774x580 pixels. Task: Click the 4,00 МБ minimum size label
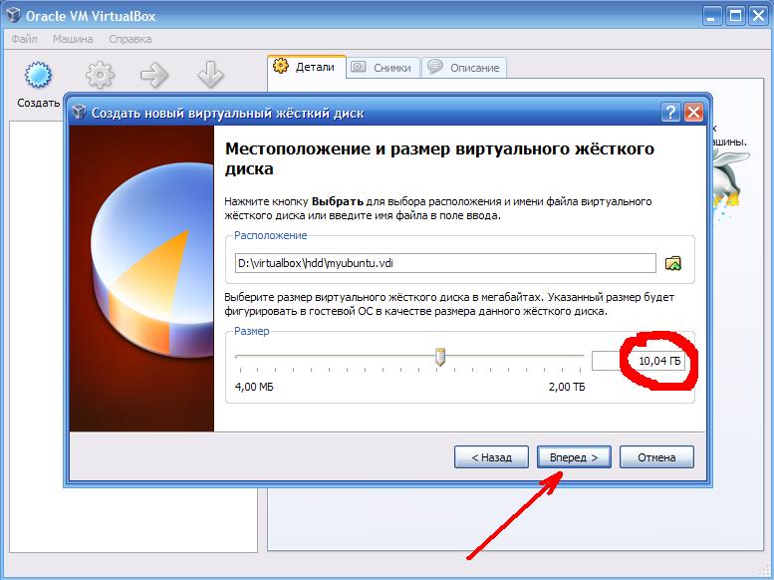[x=254, y=387]
